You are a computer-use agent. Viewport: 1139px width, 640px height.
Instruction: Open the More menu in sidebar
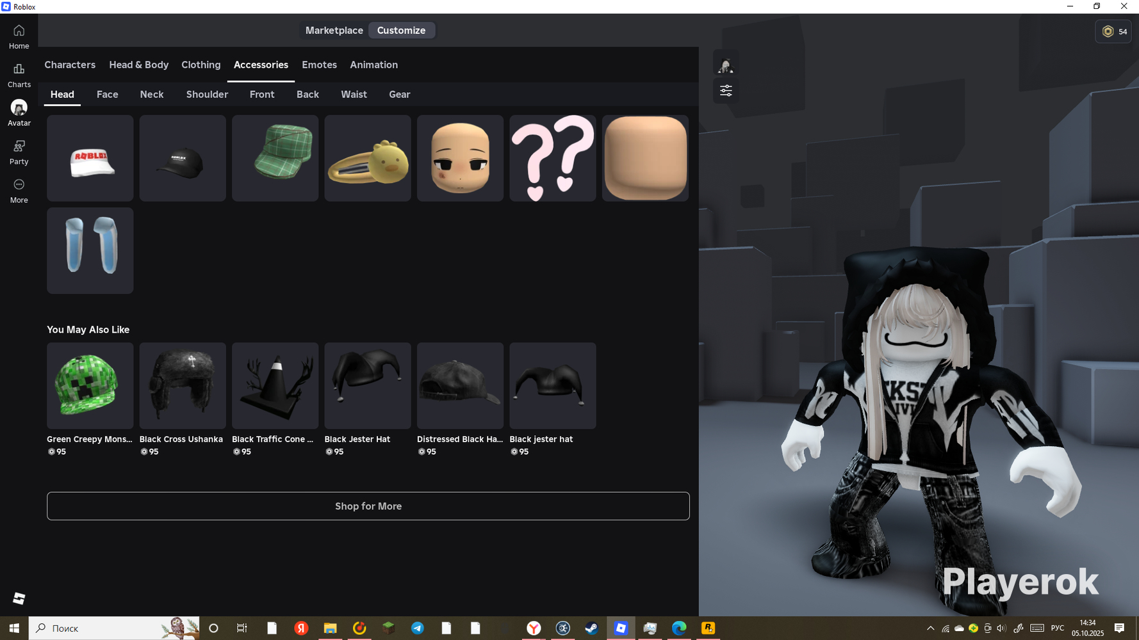tap(19, 191)
